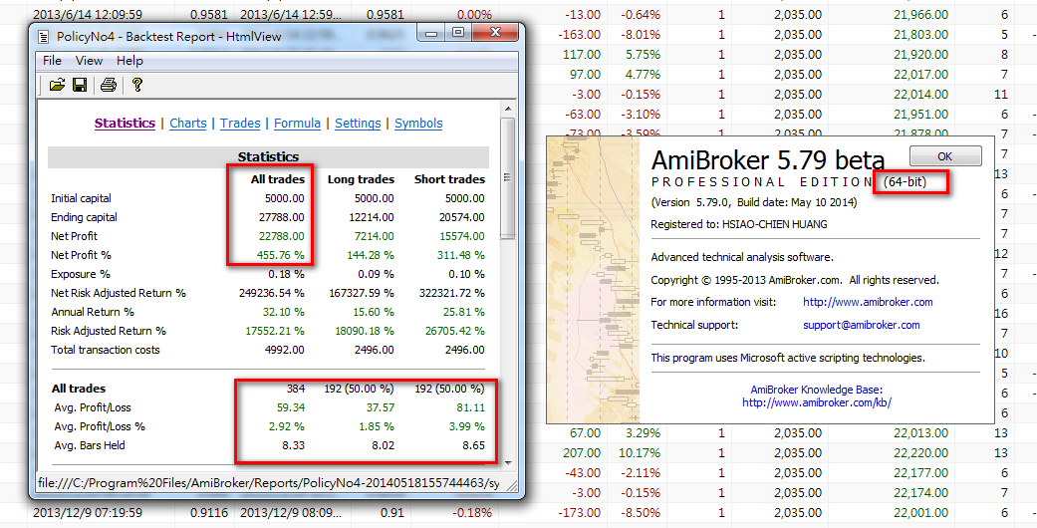The height and width of the screenshot is (528, 1037).
Task: Click the file path text in HtmlView status bar
Action: [268, 484]
